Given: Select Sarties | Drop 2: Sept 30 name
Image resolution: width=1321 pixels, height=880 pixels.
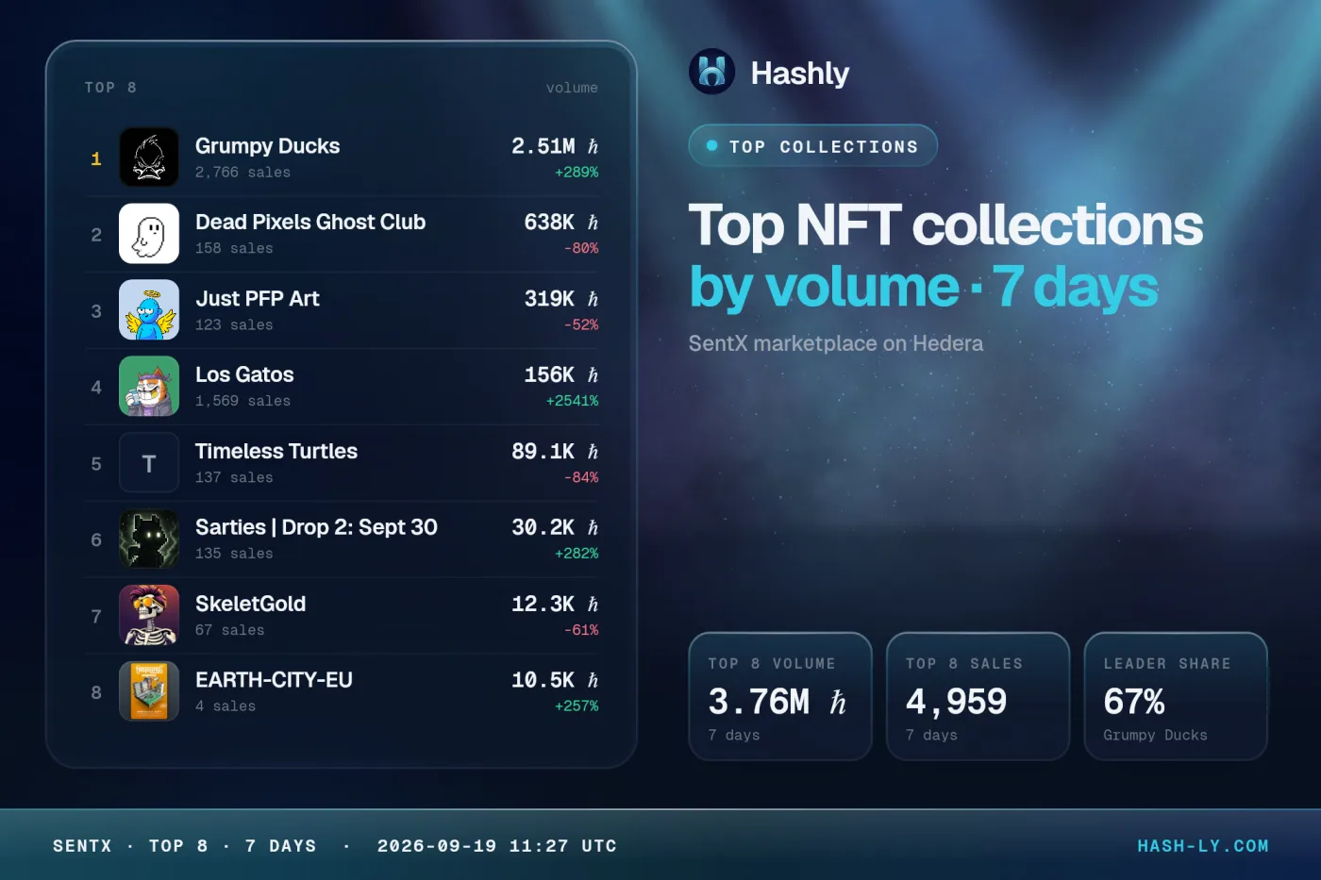Looking at the screenshot, I should 316,528.
